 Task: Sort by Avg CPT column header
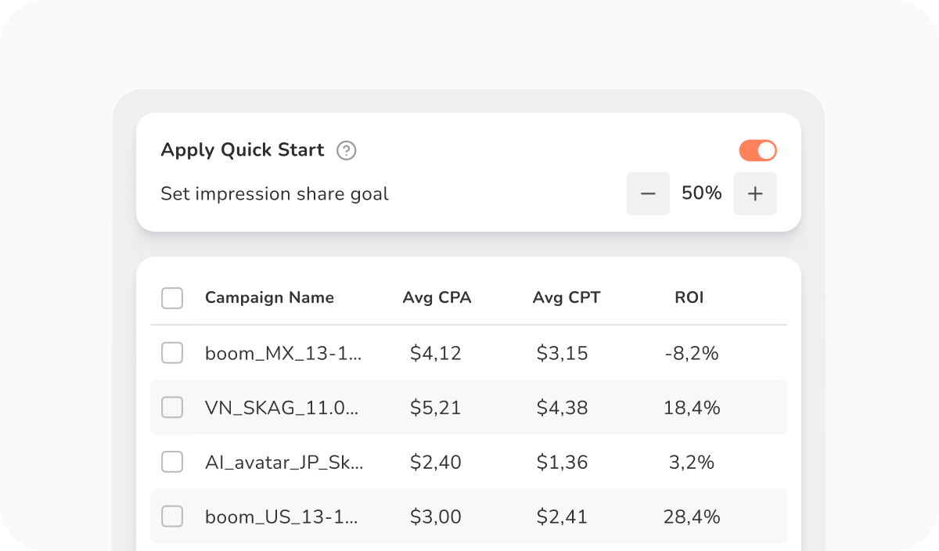tap(567, 298)
